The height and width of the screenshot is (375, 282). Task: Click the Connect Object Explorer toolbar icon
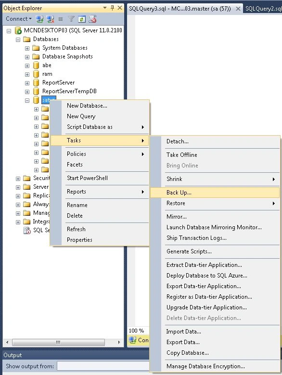[39, 19]
